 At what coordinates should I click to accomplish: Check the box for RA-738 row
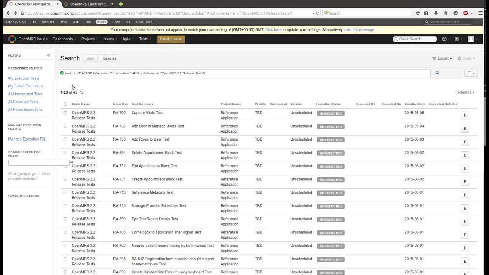coord(65,139)
